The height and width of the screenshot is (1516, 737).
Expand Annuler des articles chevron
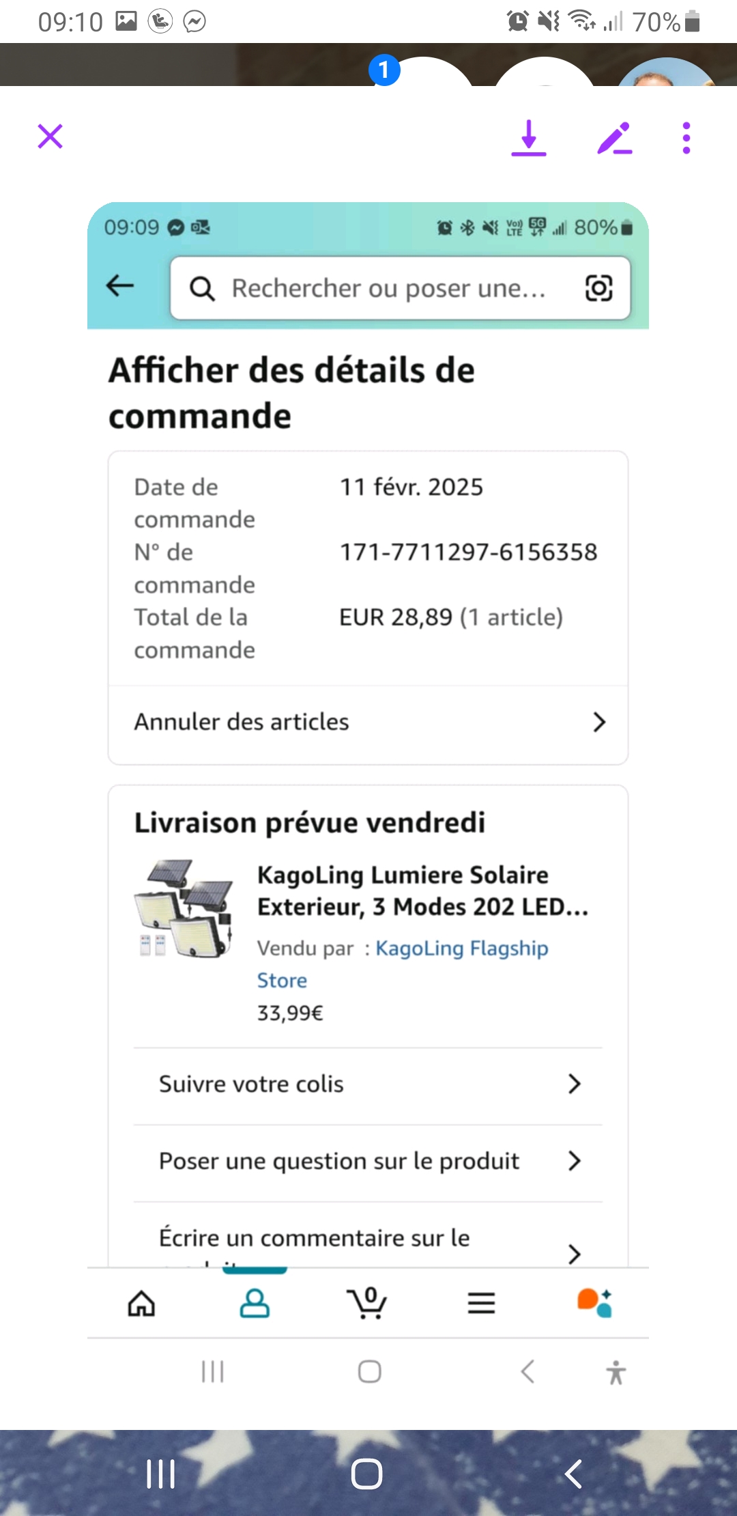point(598,722)
